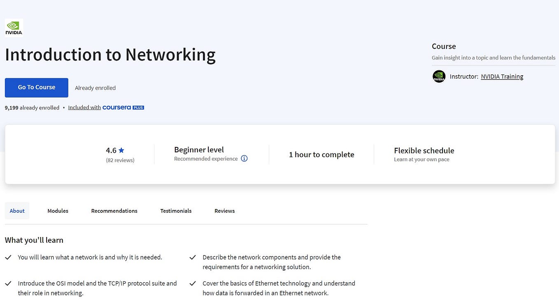This screenshot has width=559, height=302.
Task: Switch to the Modules tab
Action: (x=58, y=211)
